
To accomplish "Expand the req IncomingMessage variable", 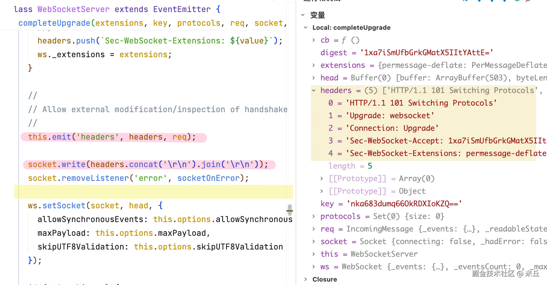I will tap(314, 229).
